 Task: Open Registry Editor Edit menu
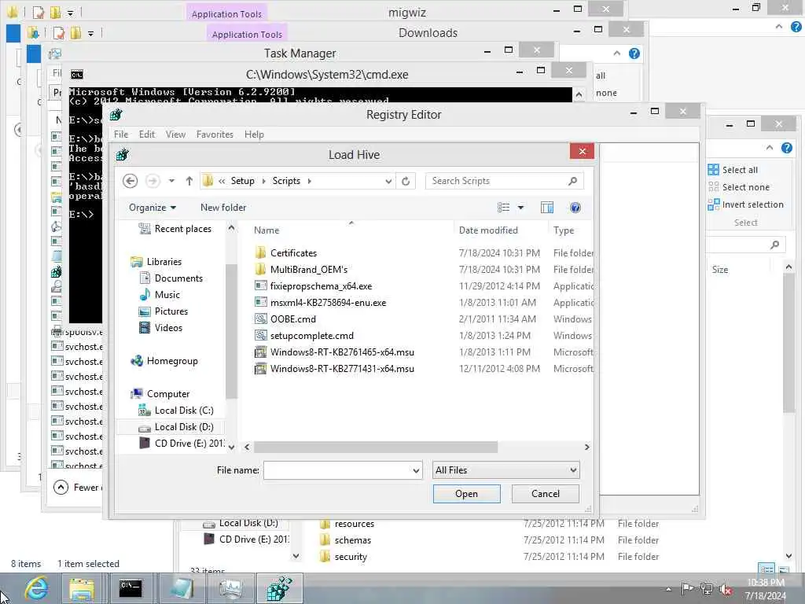pos(147,134)
